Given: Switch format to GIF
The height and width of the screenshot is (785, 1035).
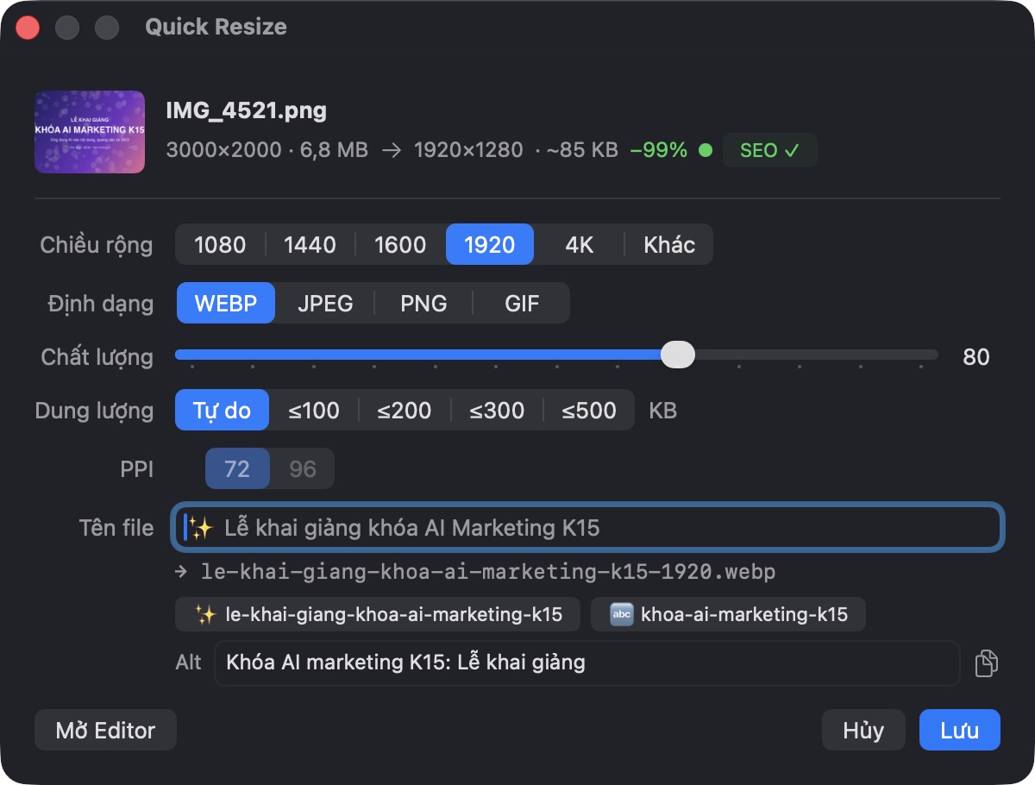Looking at the screenshot, I should coord(522,304).
